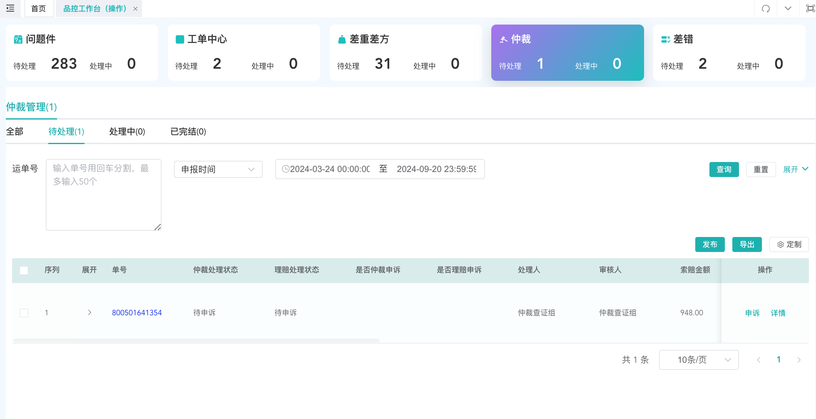Expand row 1 details chevron
Screen dimensions: 816x419
click(x=90, y=313)
